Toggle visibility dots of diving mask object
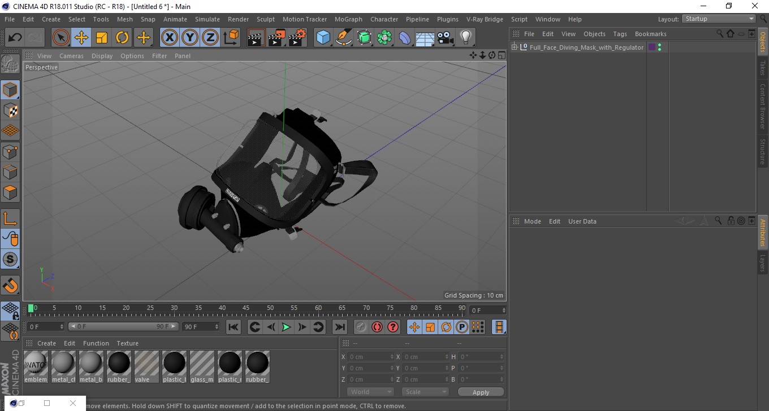 click(659, 47)
